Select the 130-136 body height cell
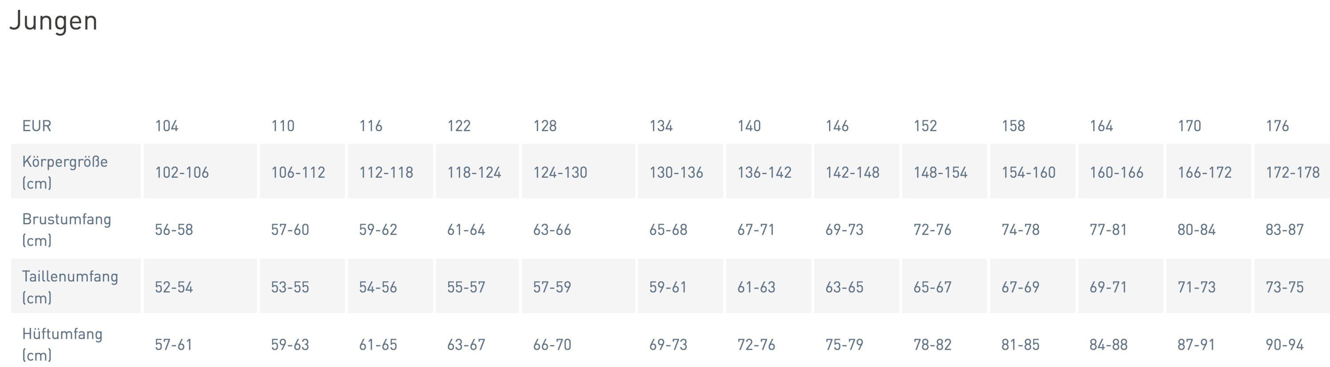Screen dimensions: 1330x367 (x=676, y=172)
